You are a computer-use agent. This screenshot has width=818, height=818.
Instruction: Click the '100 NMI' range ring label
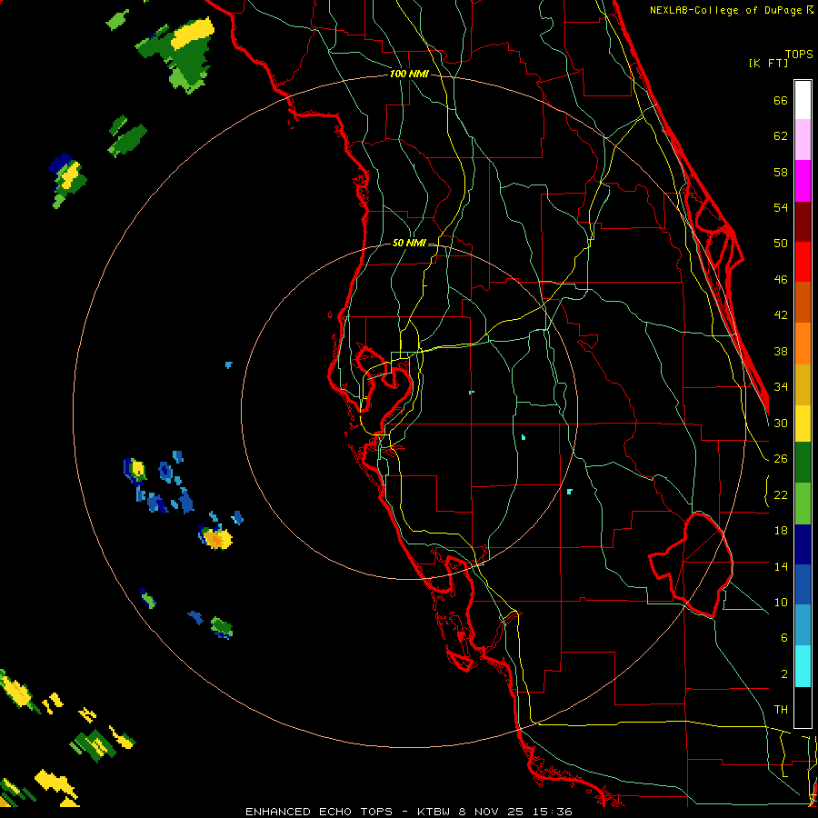click(409, 75)
